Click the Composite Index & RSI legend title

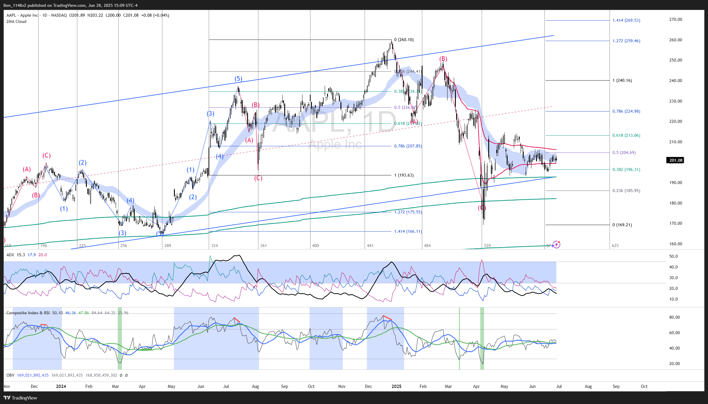tap(28, 313)
